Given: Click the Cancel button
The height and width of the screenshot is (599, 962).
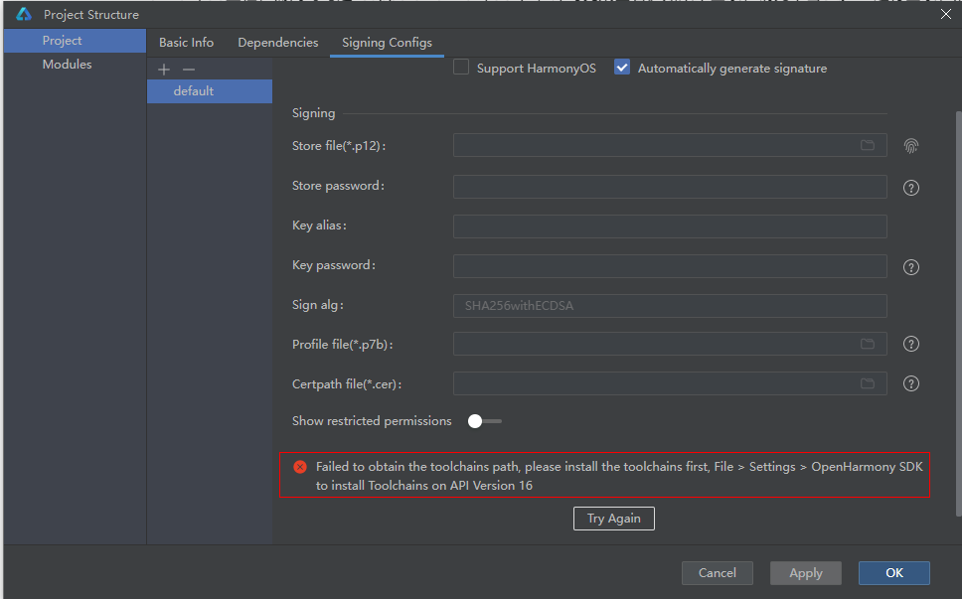Looking at the screenshot, I should pos(718,573).
